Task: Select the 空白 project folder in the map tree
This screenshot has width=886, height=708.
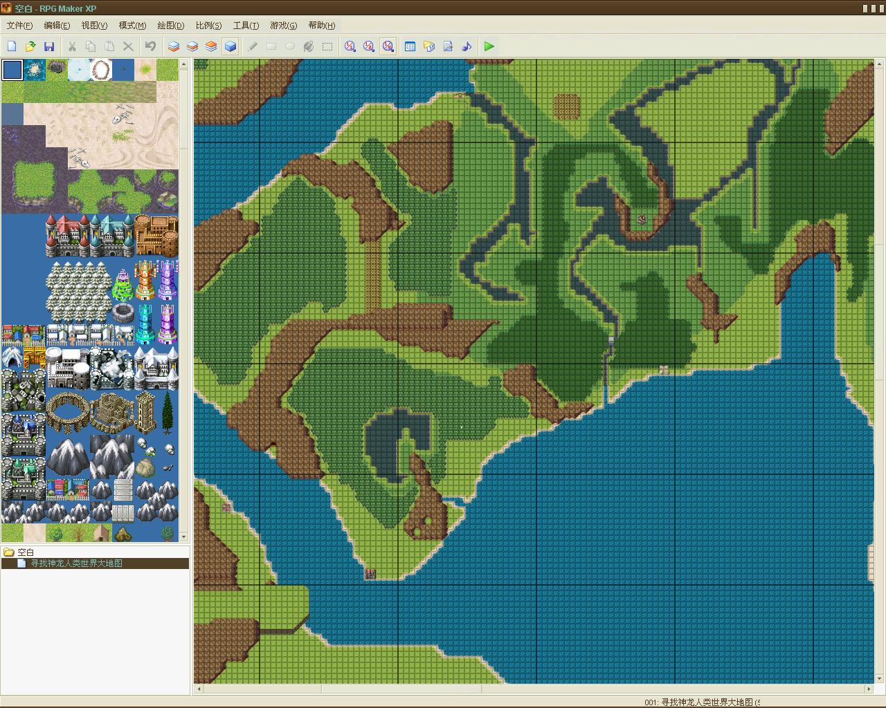Action: (x=26, y=552)
